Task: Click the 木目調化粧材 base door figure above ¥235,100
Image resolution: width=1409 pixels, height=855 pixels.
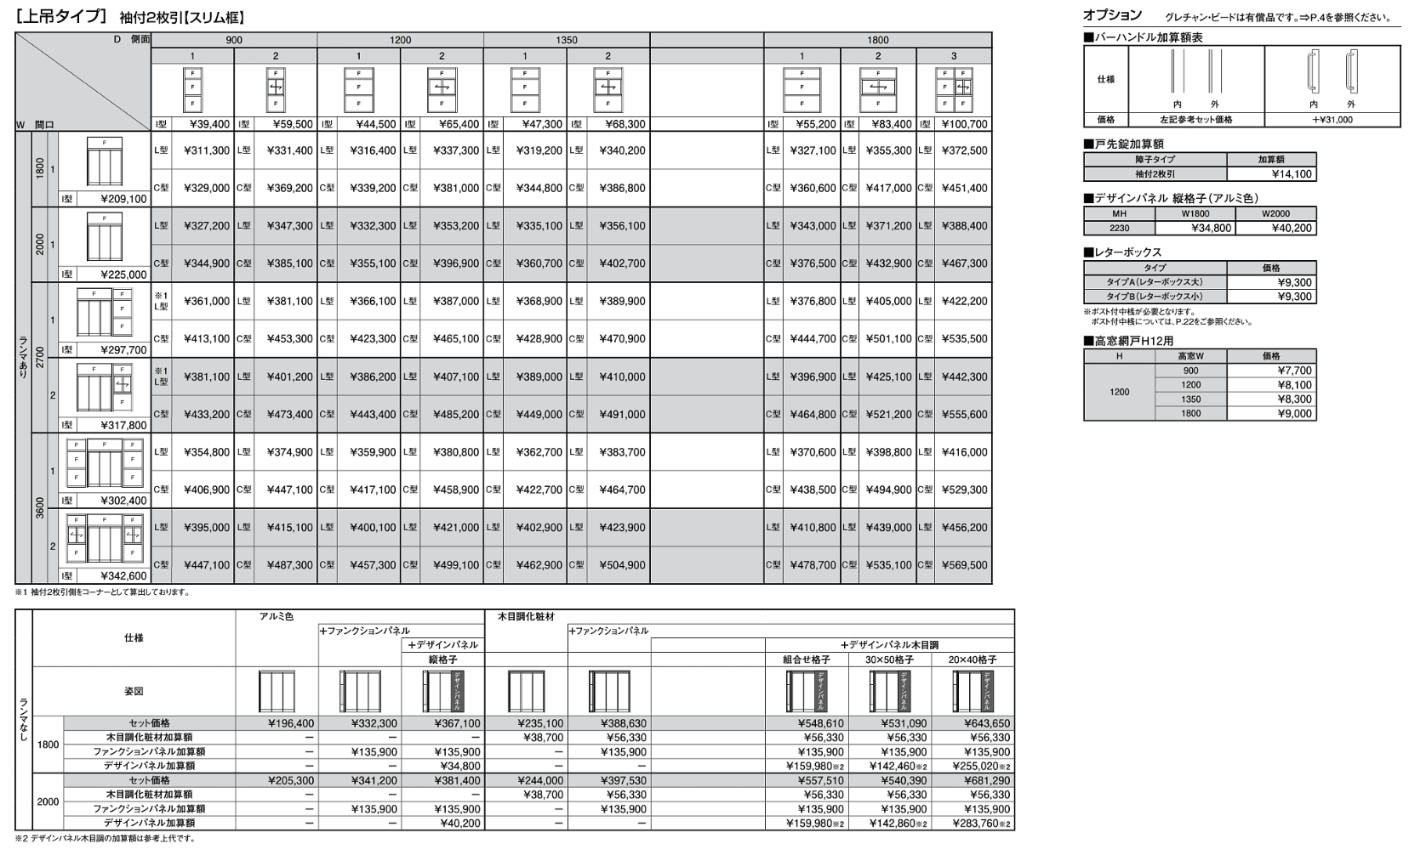Action: pos(527,692)
